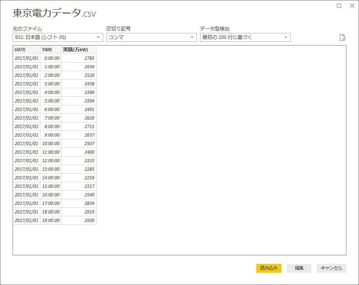Open the データ型検出 dropdown
The width and height of the screenshot is (359, 285).
[245, 37]
